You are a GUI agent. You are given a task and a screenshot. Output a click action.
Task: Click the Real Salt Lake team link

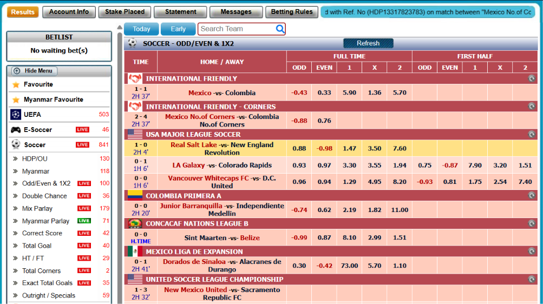[x=194, y=145]
